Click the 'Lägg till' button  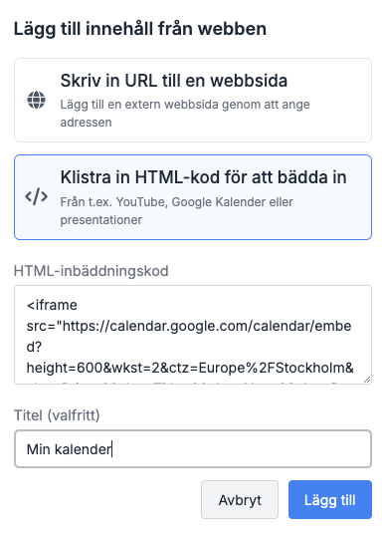click(330, 500)
